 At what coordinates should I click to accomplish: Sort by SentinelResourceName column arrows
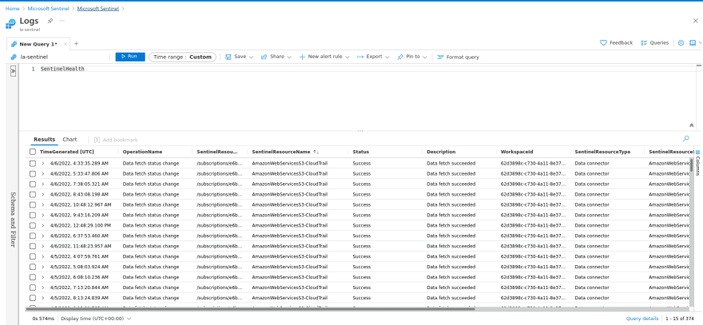click(316, 152)
